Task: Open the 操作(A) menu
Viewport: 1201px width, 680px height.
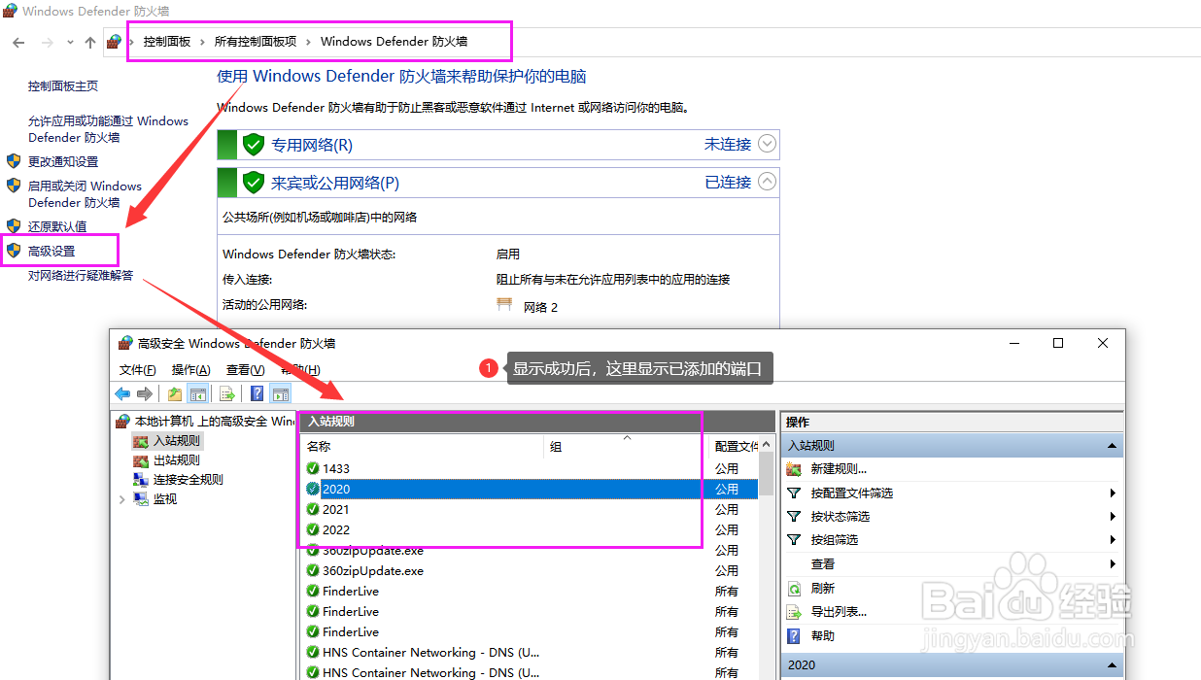Action: click(x=191, y=370)
